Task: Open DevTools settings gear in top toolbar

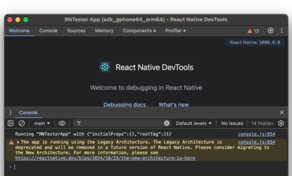Action: tap(270, 31)
